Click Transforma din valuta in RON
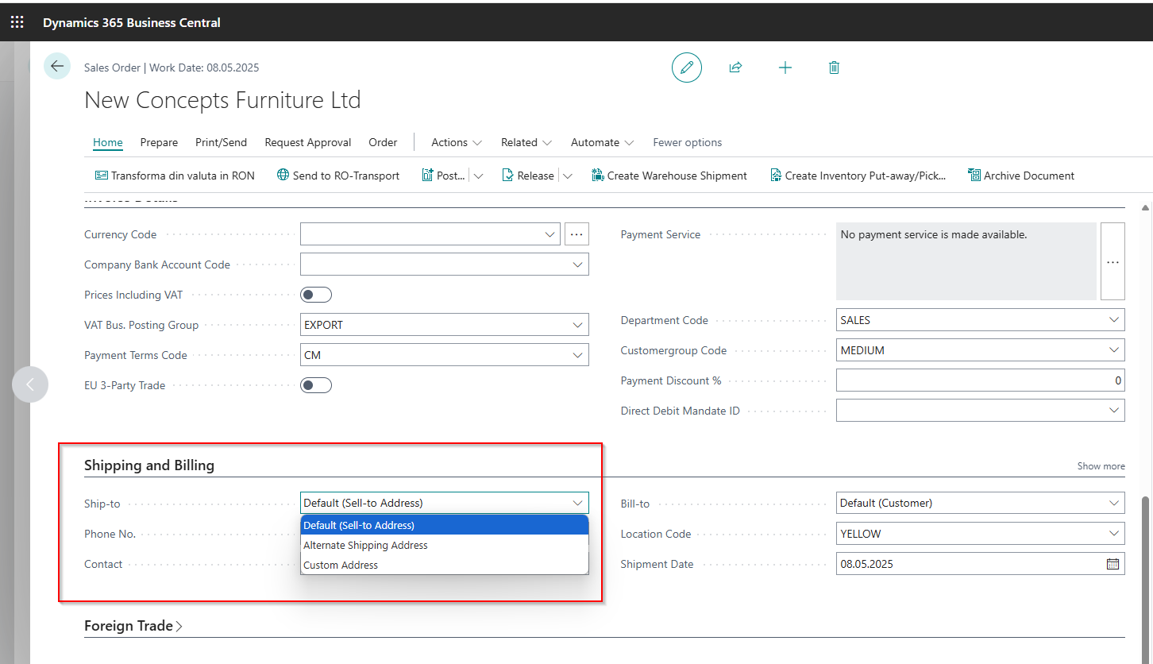Viewport: 1153px width, 664px height. click(x=175, y=176)
